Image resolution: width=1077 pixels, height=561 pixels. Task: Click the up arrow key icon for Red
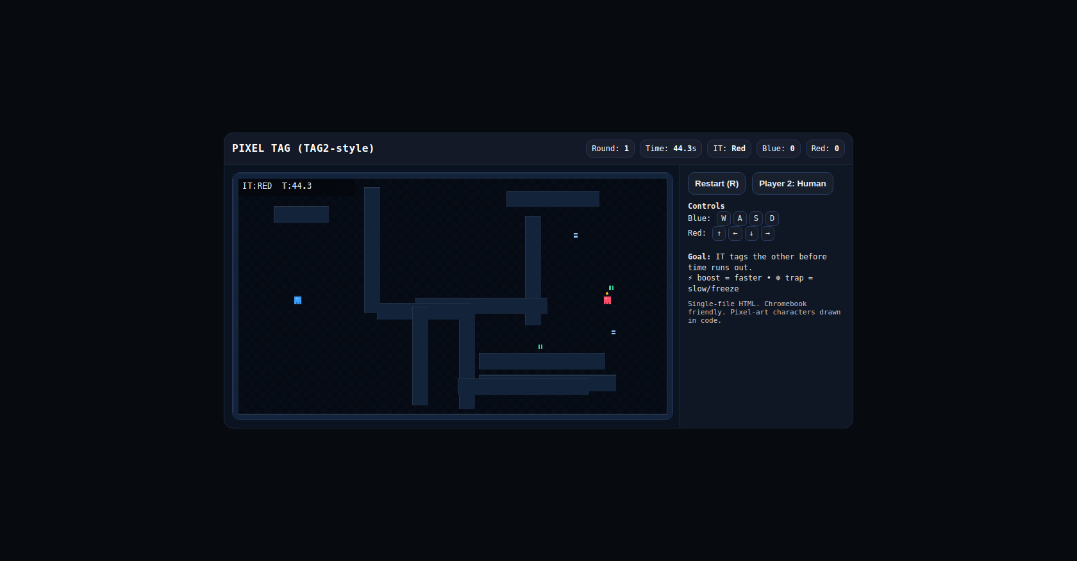point(719,234)
